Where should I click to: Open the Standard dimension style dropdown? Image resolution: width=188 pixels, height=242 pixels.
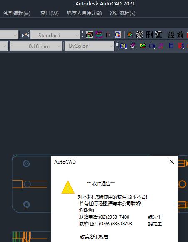(x=55, y=35)
